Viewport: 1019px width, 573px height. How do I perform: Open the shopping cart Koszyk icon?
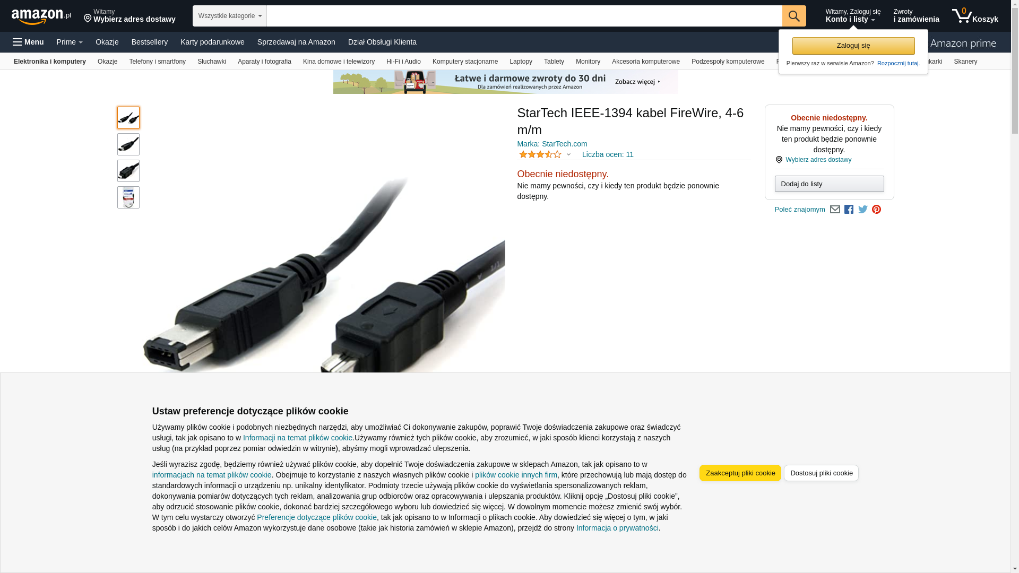coord(975,16)
